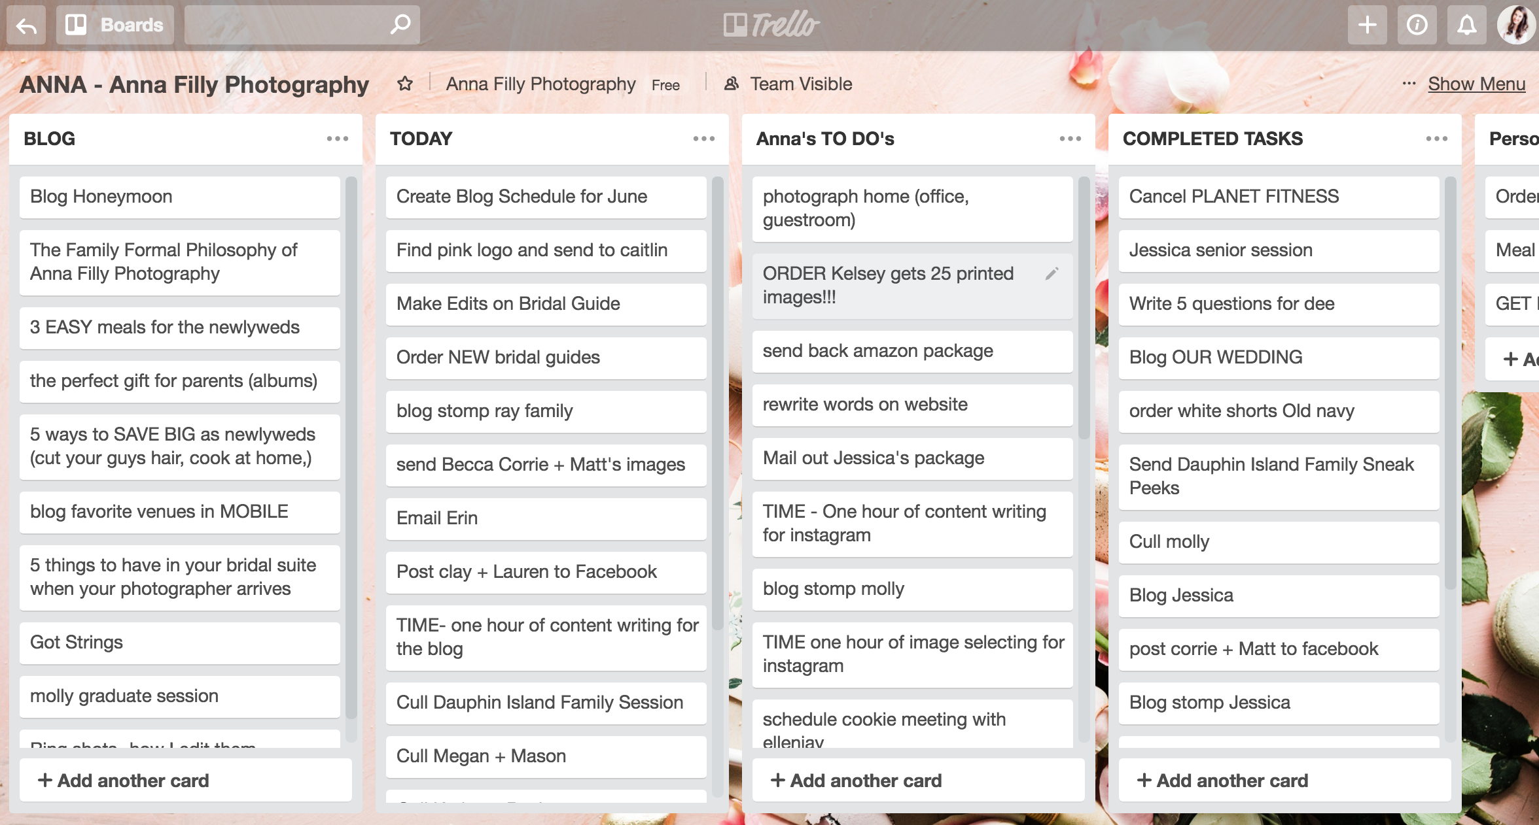Click the BLOG list title

[x=50, y=139]
